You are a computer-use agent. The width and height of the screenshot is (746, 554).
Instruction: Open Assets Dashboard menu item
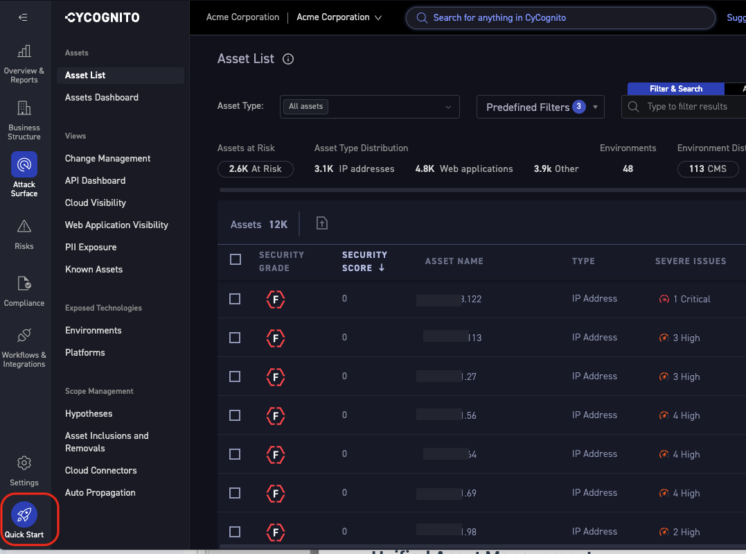(102, 97)
